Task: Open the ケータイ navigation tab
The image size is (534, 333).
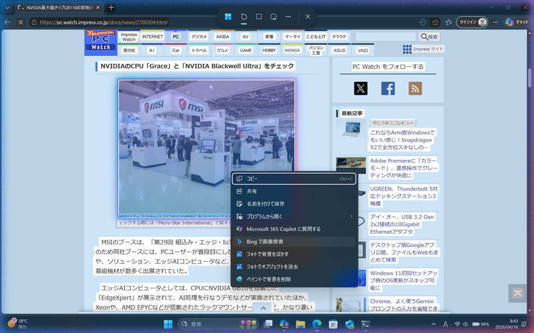Action: click(x=292, y=37)
